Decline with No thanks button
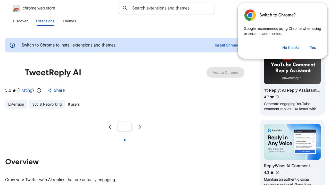The height and width of the screenshot is (185, 330). (x=291, y=48)
